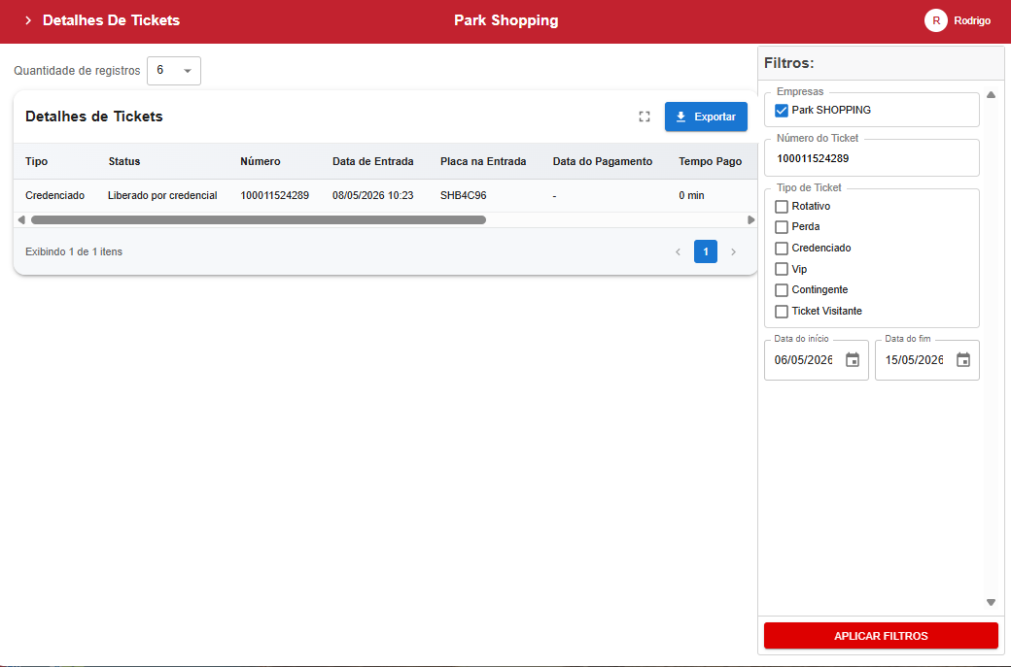
Task: Sort by the Número column header
Action: click(x=261, y=161)
